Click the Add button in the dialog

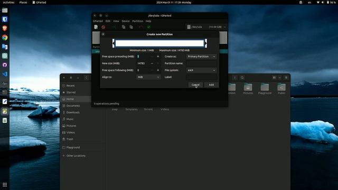(211, 85)
